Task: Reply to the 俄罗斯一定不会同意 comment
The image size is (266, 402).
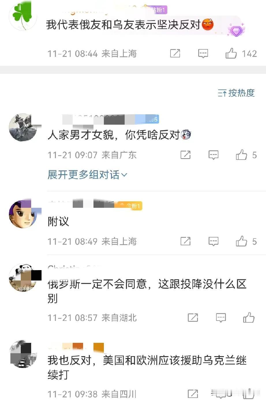Action: coord(221,318)
